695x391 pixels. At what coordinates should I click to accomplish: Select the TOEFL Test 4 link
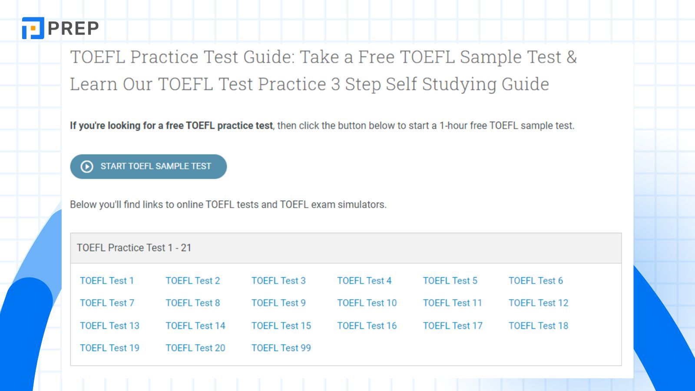click(x=364, y=281)
